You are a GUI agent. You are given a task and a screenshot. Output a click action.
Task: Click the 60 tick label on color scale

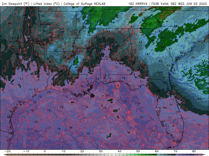(157, 151)
